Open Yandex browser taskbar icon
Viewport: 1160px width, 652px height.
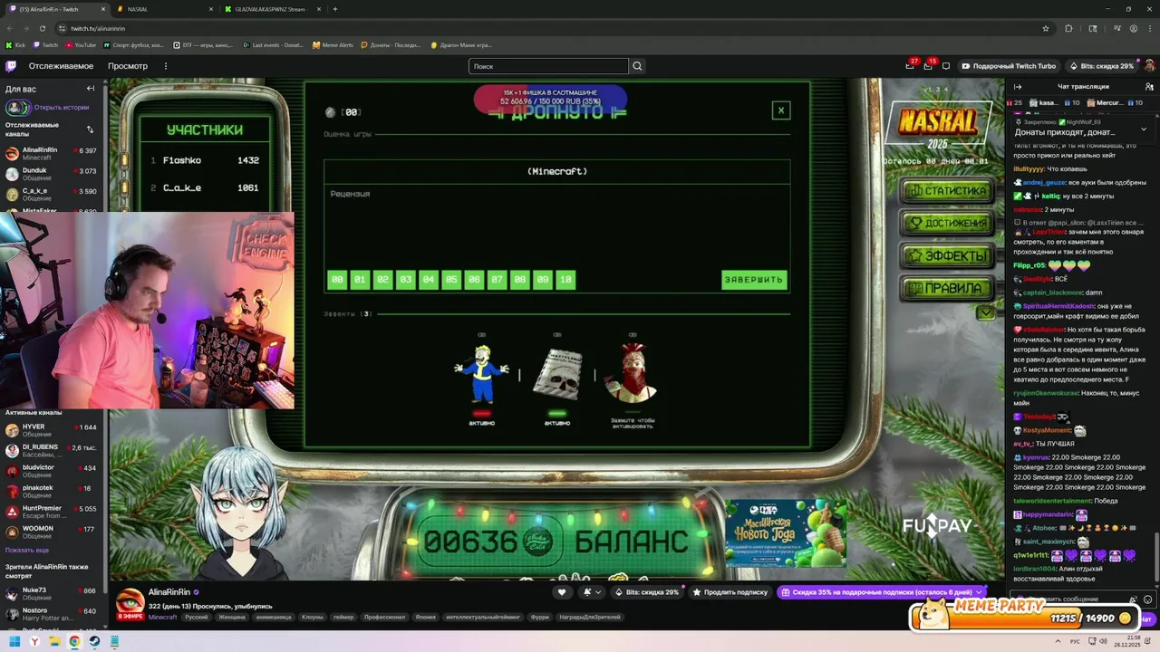pos(34,642)
